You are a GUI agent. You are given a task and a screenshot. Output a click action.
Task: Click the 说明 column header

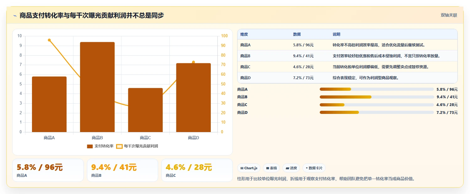tap(336, 34)
